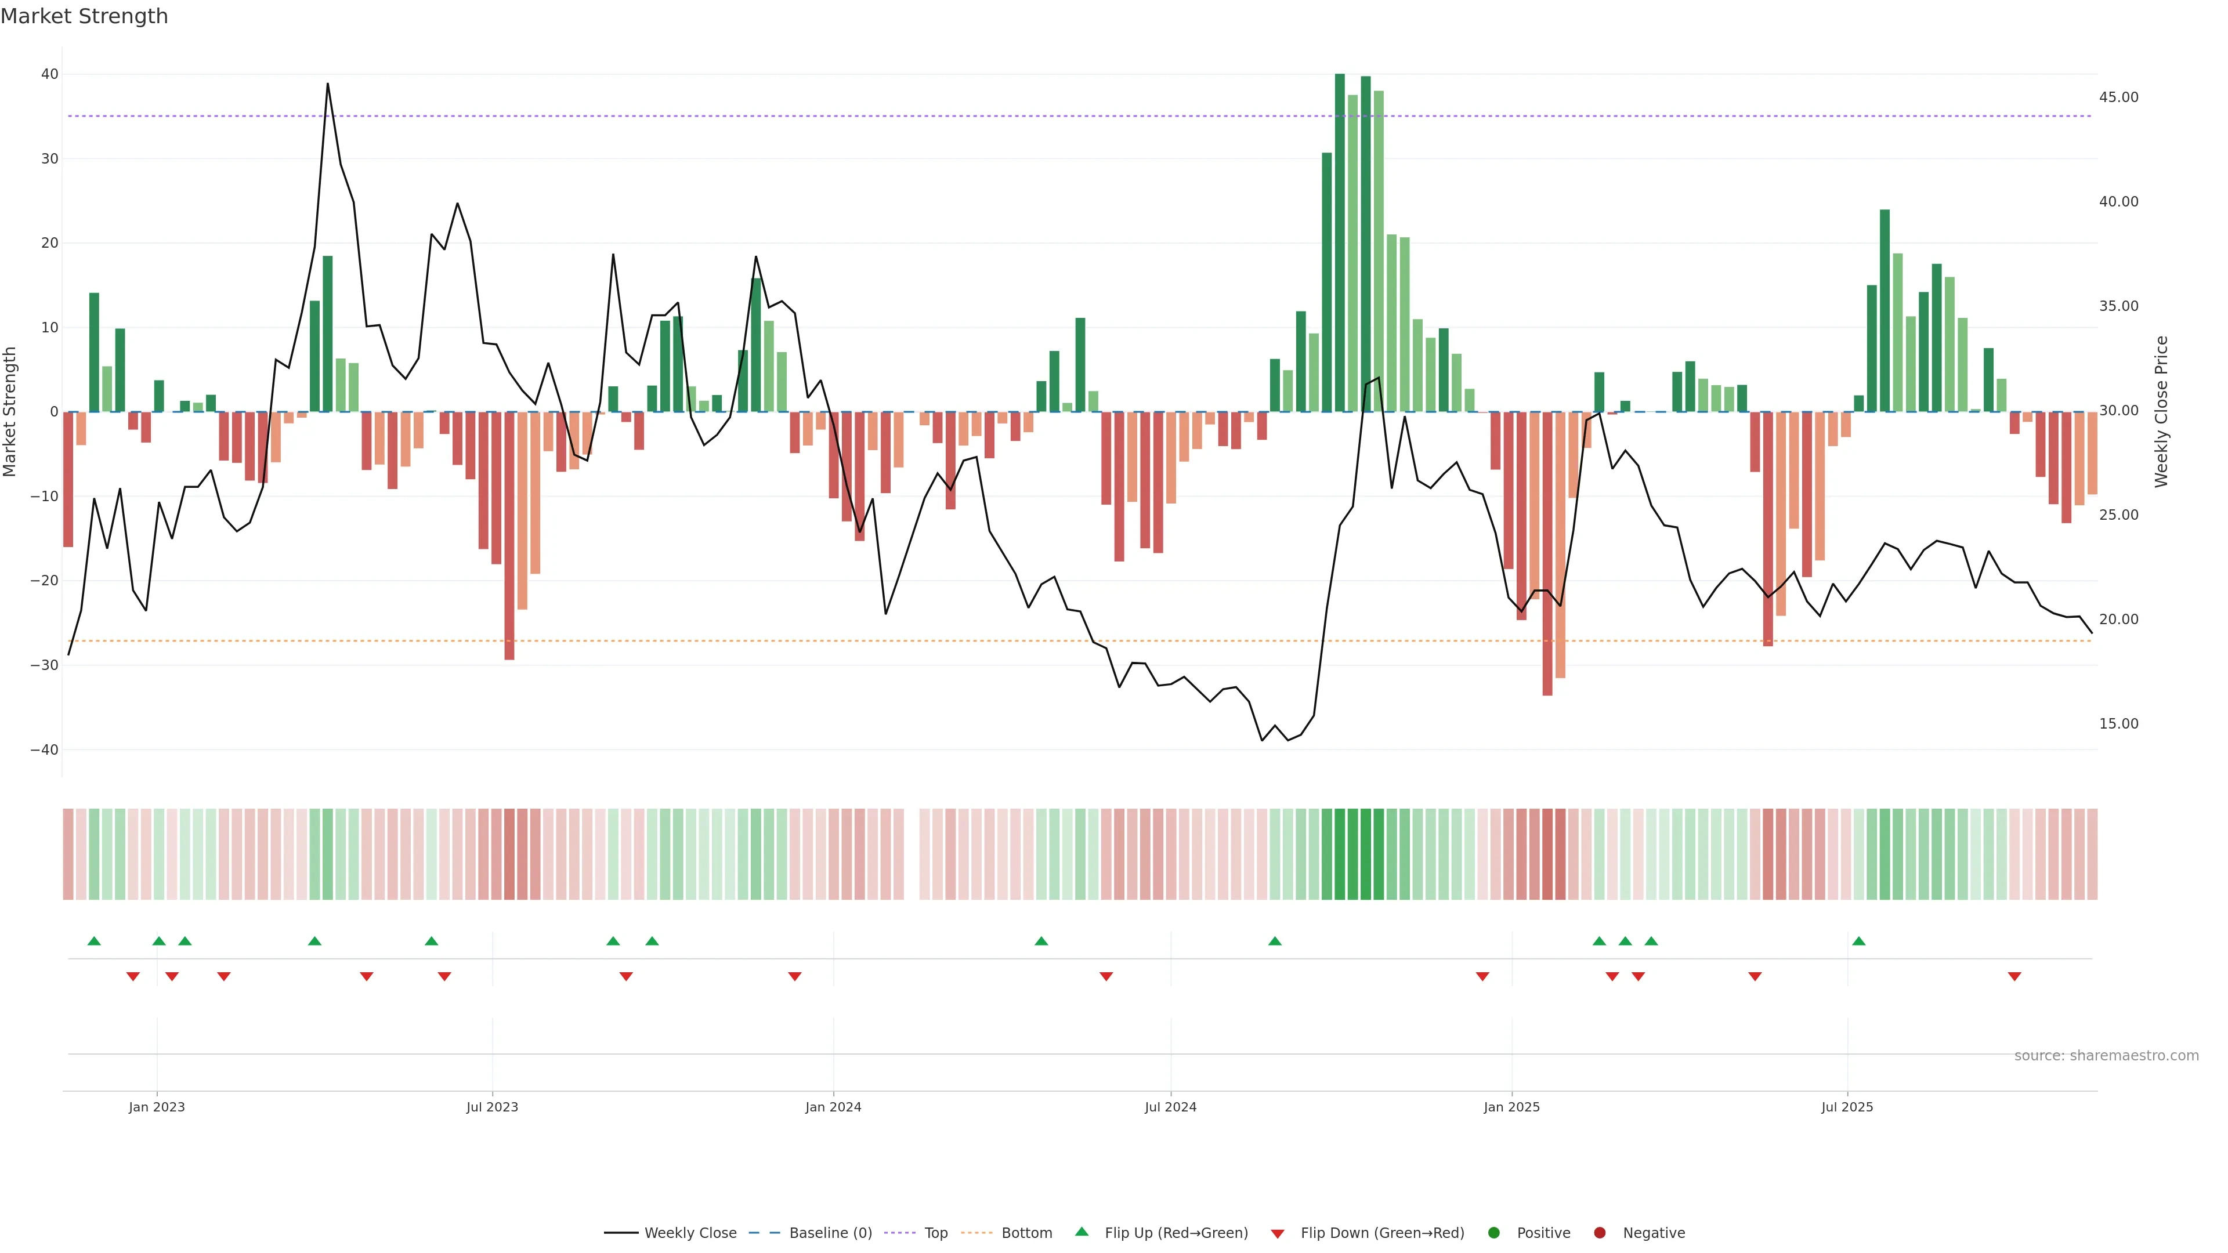Click the Weekly Close Price axis title
This screenshot has width=2228, height=1253.
click(x=2161, y=412)
